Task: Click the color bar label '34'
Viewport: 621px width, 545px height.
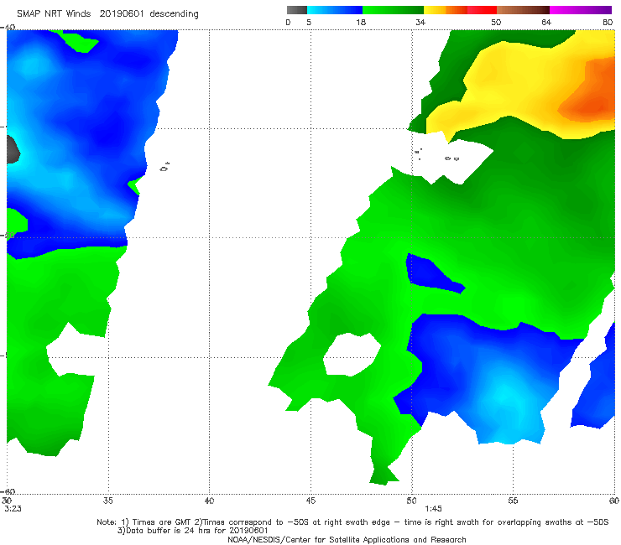Action: (x=420, y=22)
